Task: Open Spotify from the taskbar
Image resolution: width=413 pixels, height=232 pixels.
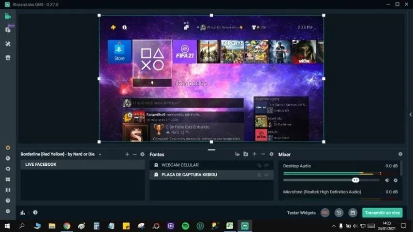Action: click(x=185, y=226)
